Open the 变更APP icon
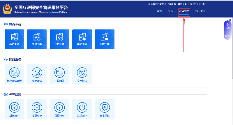Screen dimensions: 233x125 pos(37,109)
